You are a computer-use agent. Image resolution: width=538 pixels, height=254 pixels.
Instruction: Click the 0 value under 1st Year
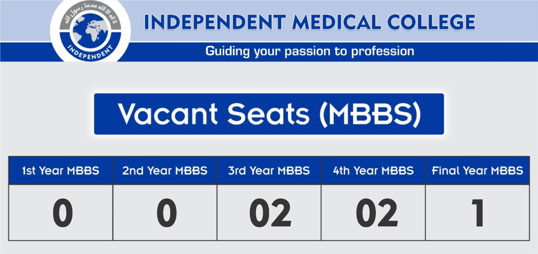[63, 213]
